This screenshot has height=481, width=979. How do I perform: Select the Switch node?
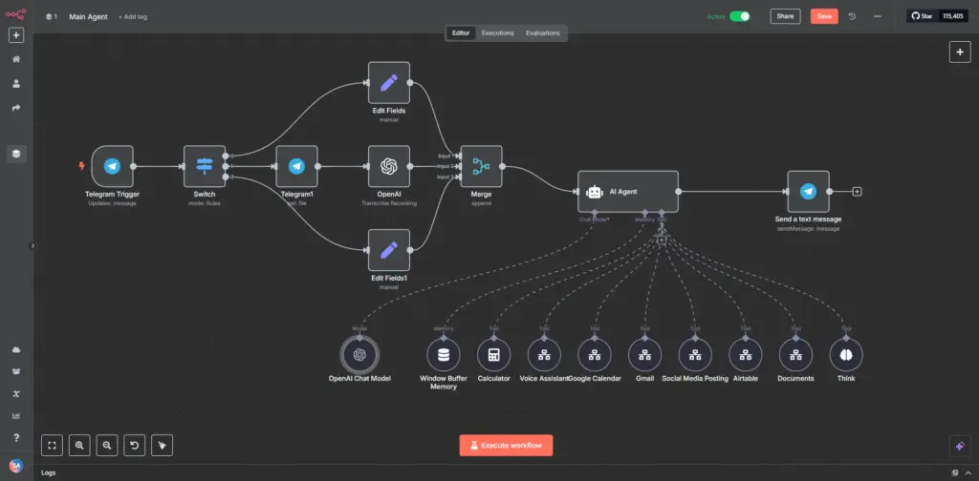click(205, 166)
